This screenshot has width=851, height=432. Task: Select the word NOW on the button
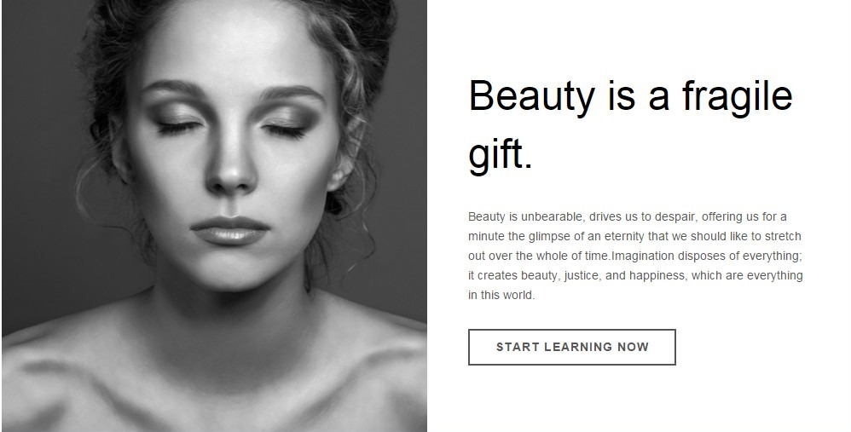point(634,347)
